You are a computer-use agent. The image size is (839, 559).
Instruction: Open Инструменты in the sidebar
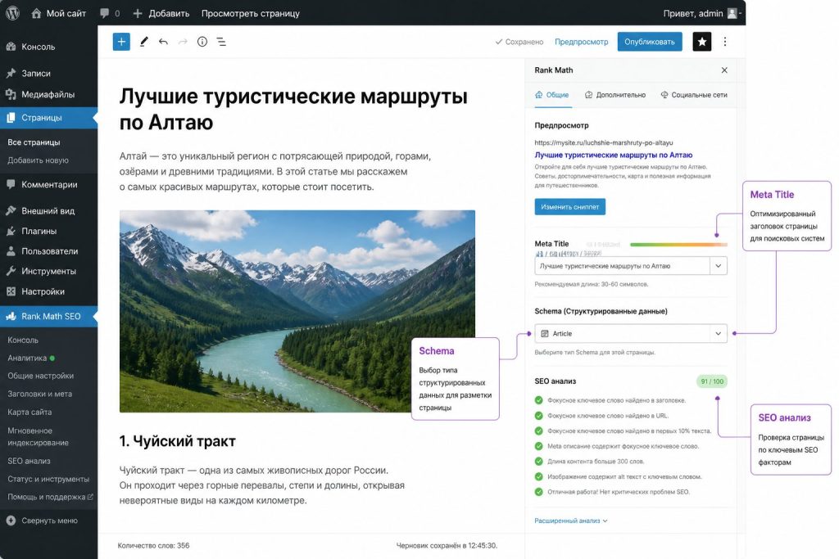tap(48, 272)
